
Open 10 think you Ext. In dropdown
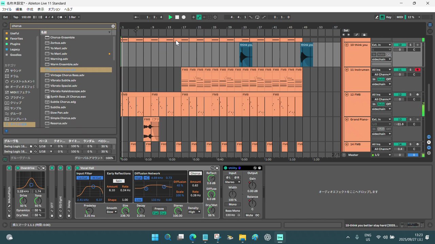[381, 45]
